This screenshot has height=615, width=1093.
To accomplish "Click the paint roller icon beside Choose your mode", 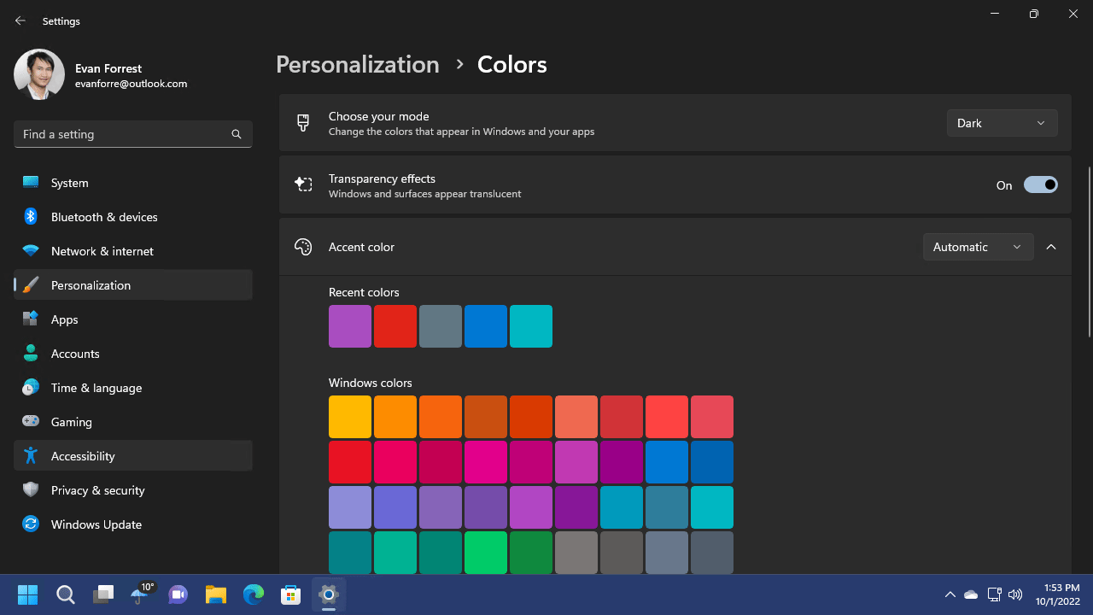I will tap(303, 123).
